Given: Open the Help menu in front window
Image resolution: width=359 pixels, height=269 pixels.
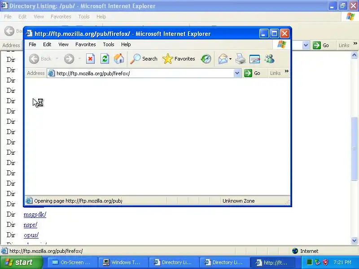Looking at the screenshot, I should pyautogui.click(x=126, y=44).
